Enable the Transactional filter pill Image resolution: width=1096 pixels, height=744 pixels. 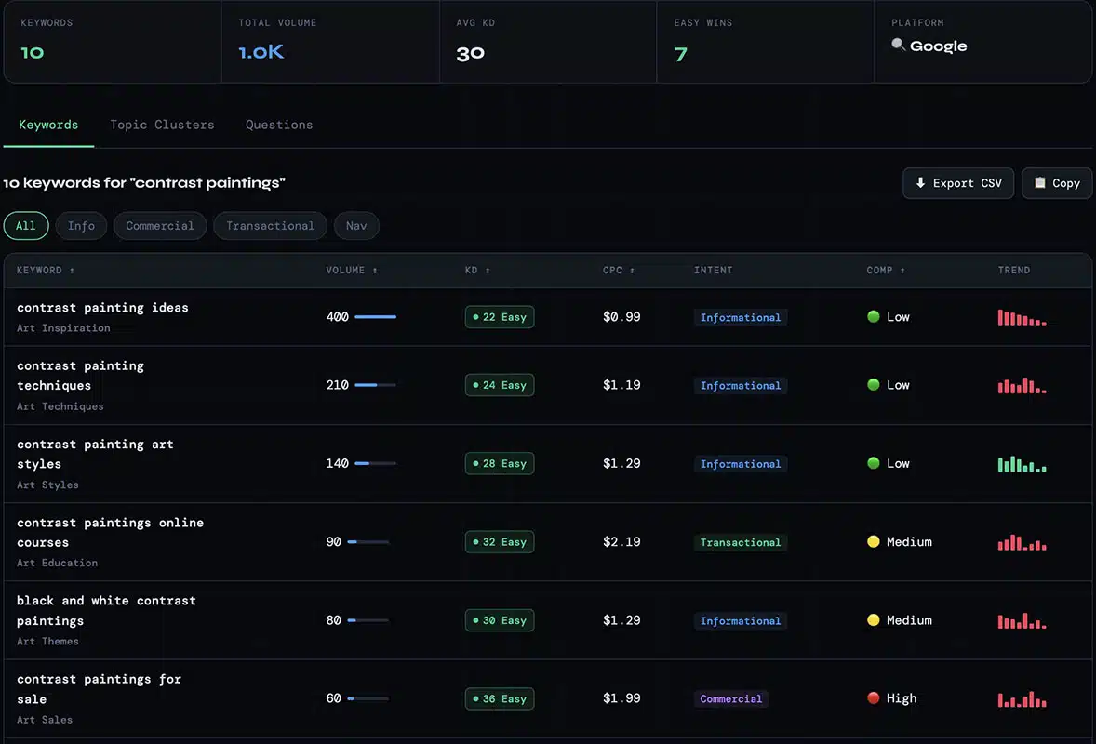[270, 226]
